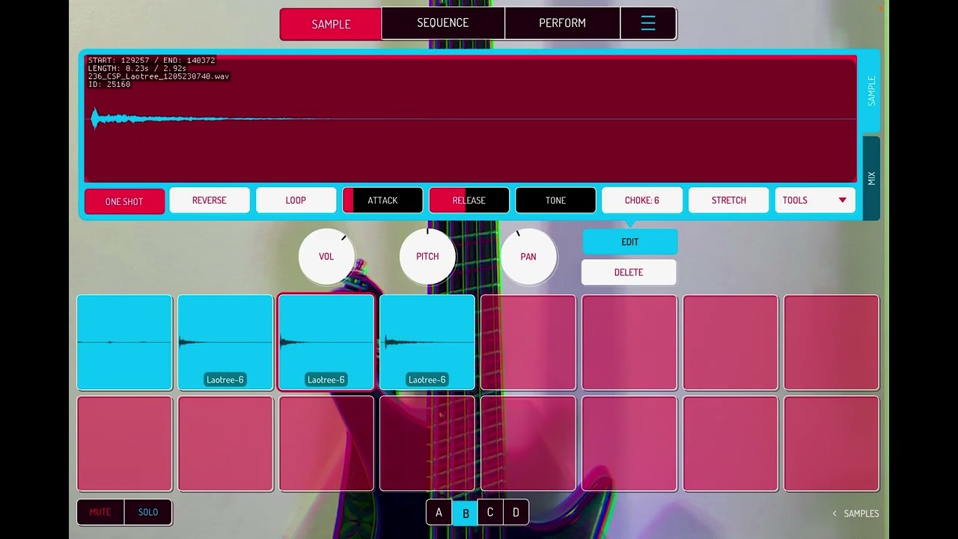Viewport: 958px width, 539px height.
Task: Toggle REVERSE sample playback
Action: pyautogui.click(x=210, y=200)
